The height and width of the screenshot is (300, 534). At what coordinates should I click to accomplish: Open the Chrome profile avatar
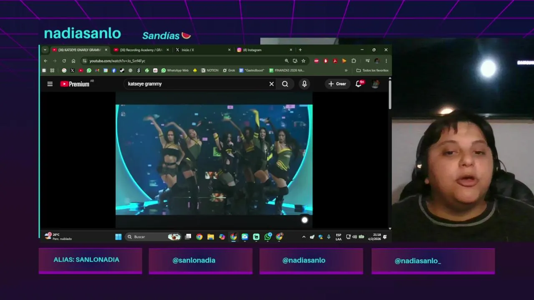[x=377, y=61]
